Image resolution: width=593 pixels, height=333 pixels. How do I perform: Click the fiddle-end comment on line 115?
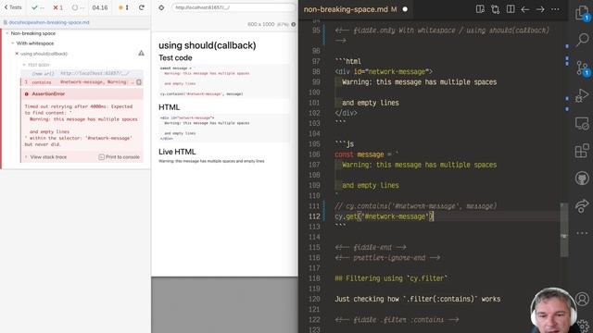(371, 247)
